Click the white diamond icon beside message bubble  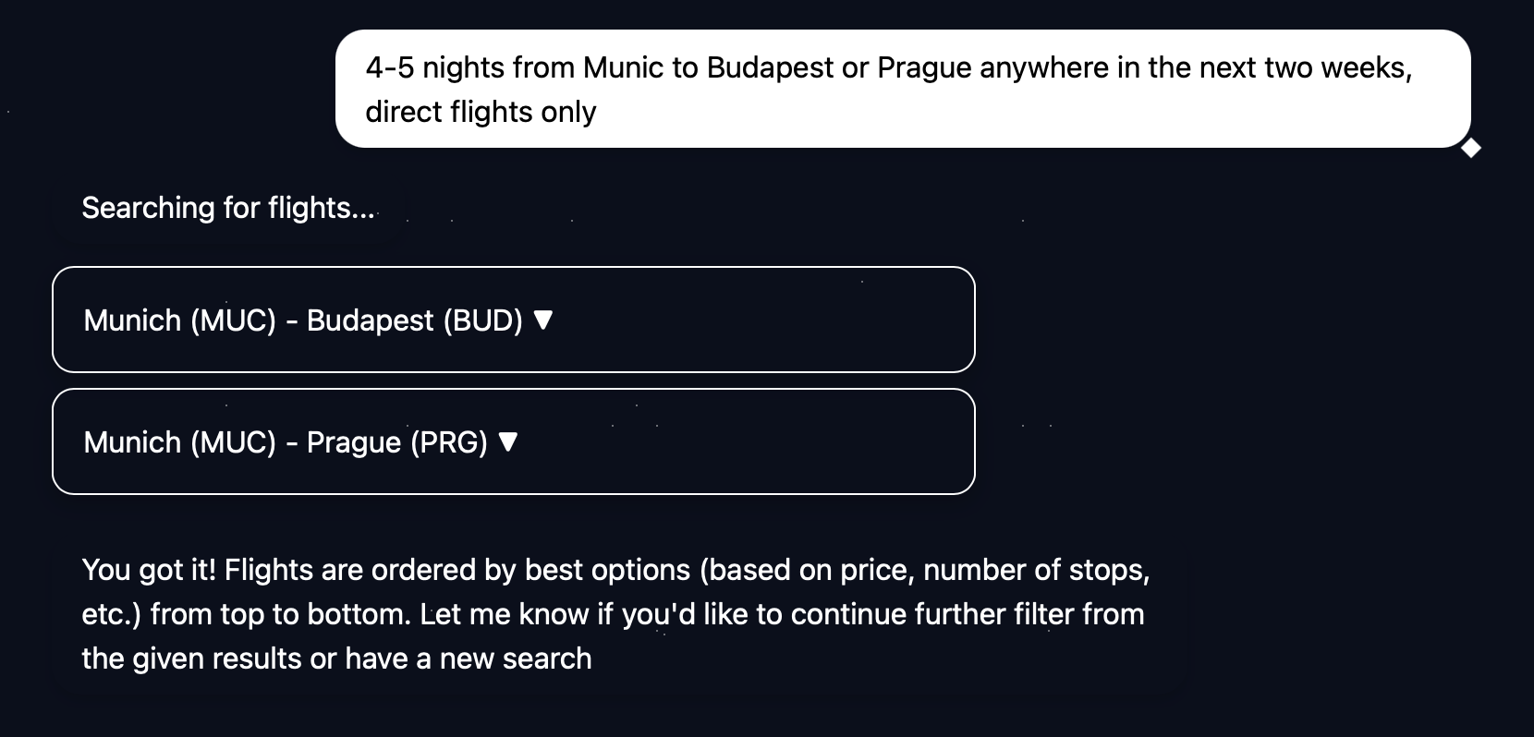(x=1471, y=148)
